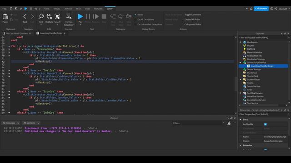Image resolution: width=291 pixels, height=163 pixels.
Task: Click the Paste clipboard icon
Action: point(5,17)
